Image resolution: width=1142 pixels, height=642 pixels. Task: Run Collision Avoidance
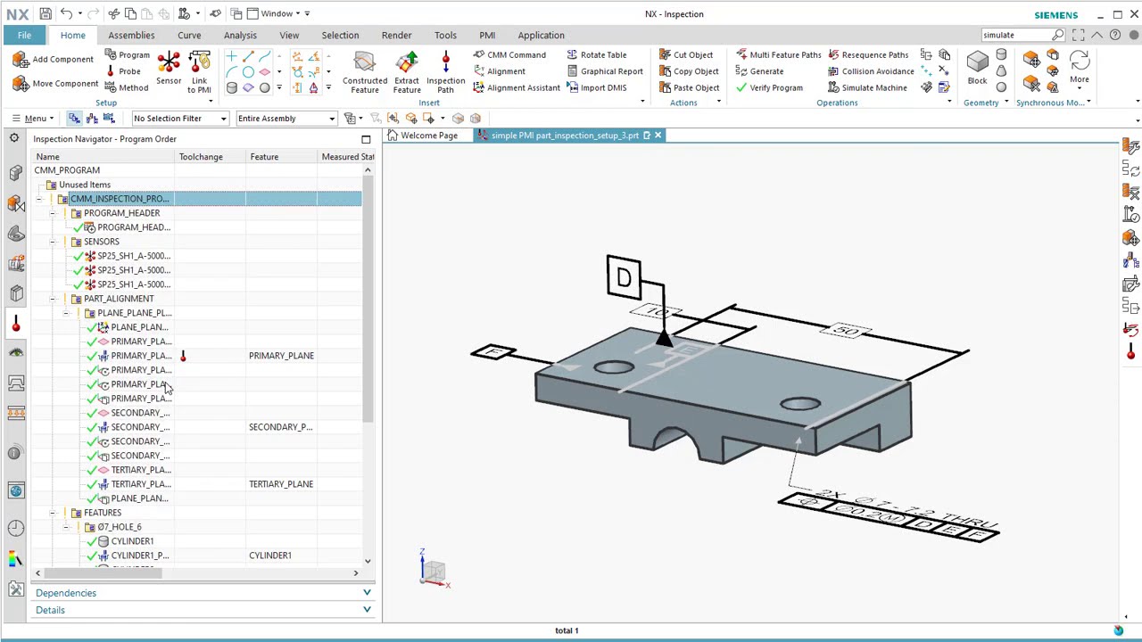coord(870,71)
